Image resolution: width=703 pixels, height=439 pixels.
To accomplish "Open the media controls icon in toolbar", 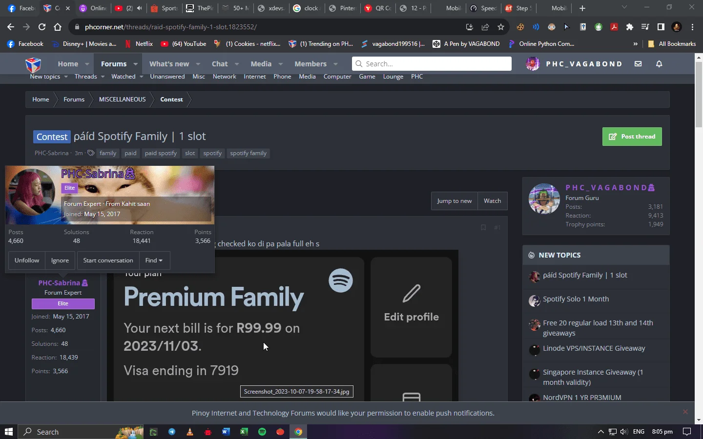I will (645, 27).
